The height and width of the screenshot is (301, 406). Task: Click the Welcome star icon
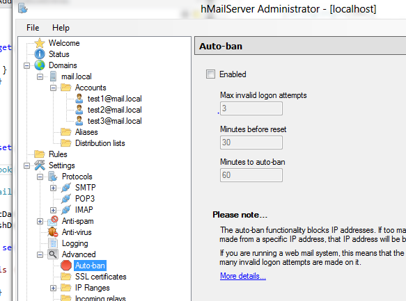(x=40, y=43)
